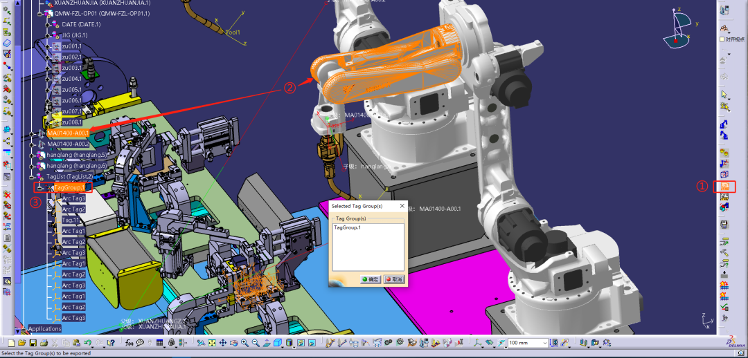748x358 pixels.
Task: Collapse the TagGroup.1 tree node
Action: [x=40, y=188]
